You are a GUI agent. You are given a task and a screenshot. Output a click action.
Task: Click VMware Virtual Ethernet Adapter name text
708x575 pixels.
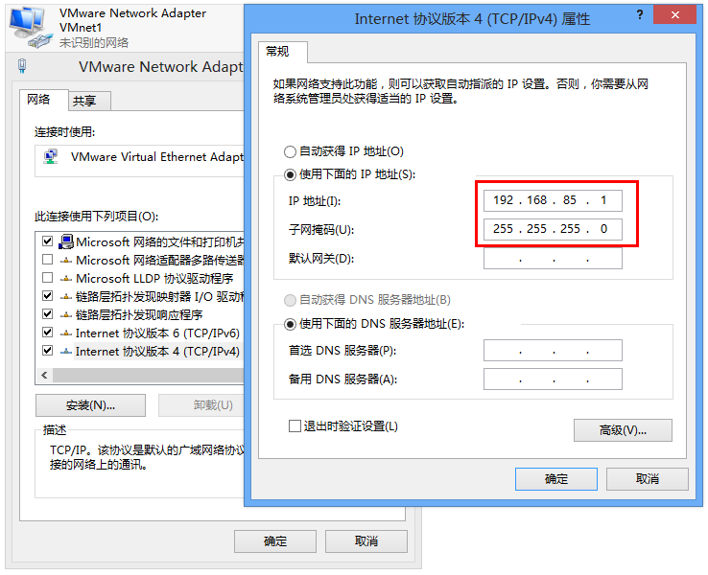pyautogui.click(x=157, y=156)
